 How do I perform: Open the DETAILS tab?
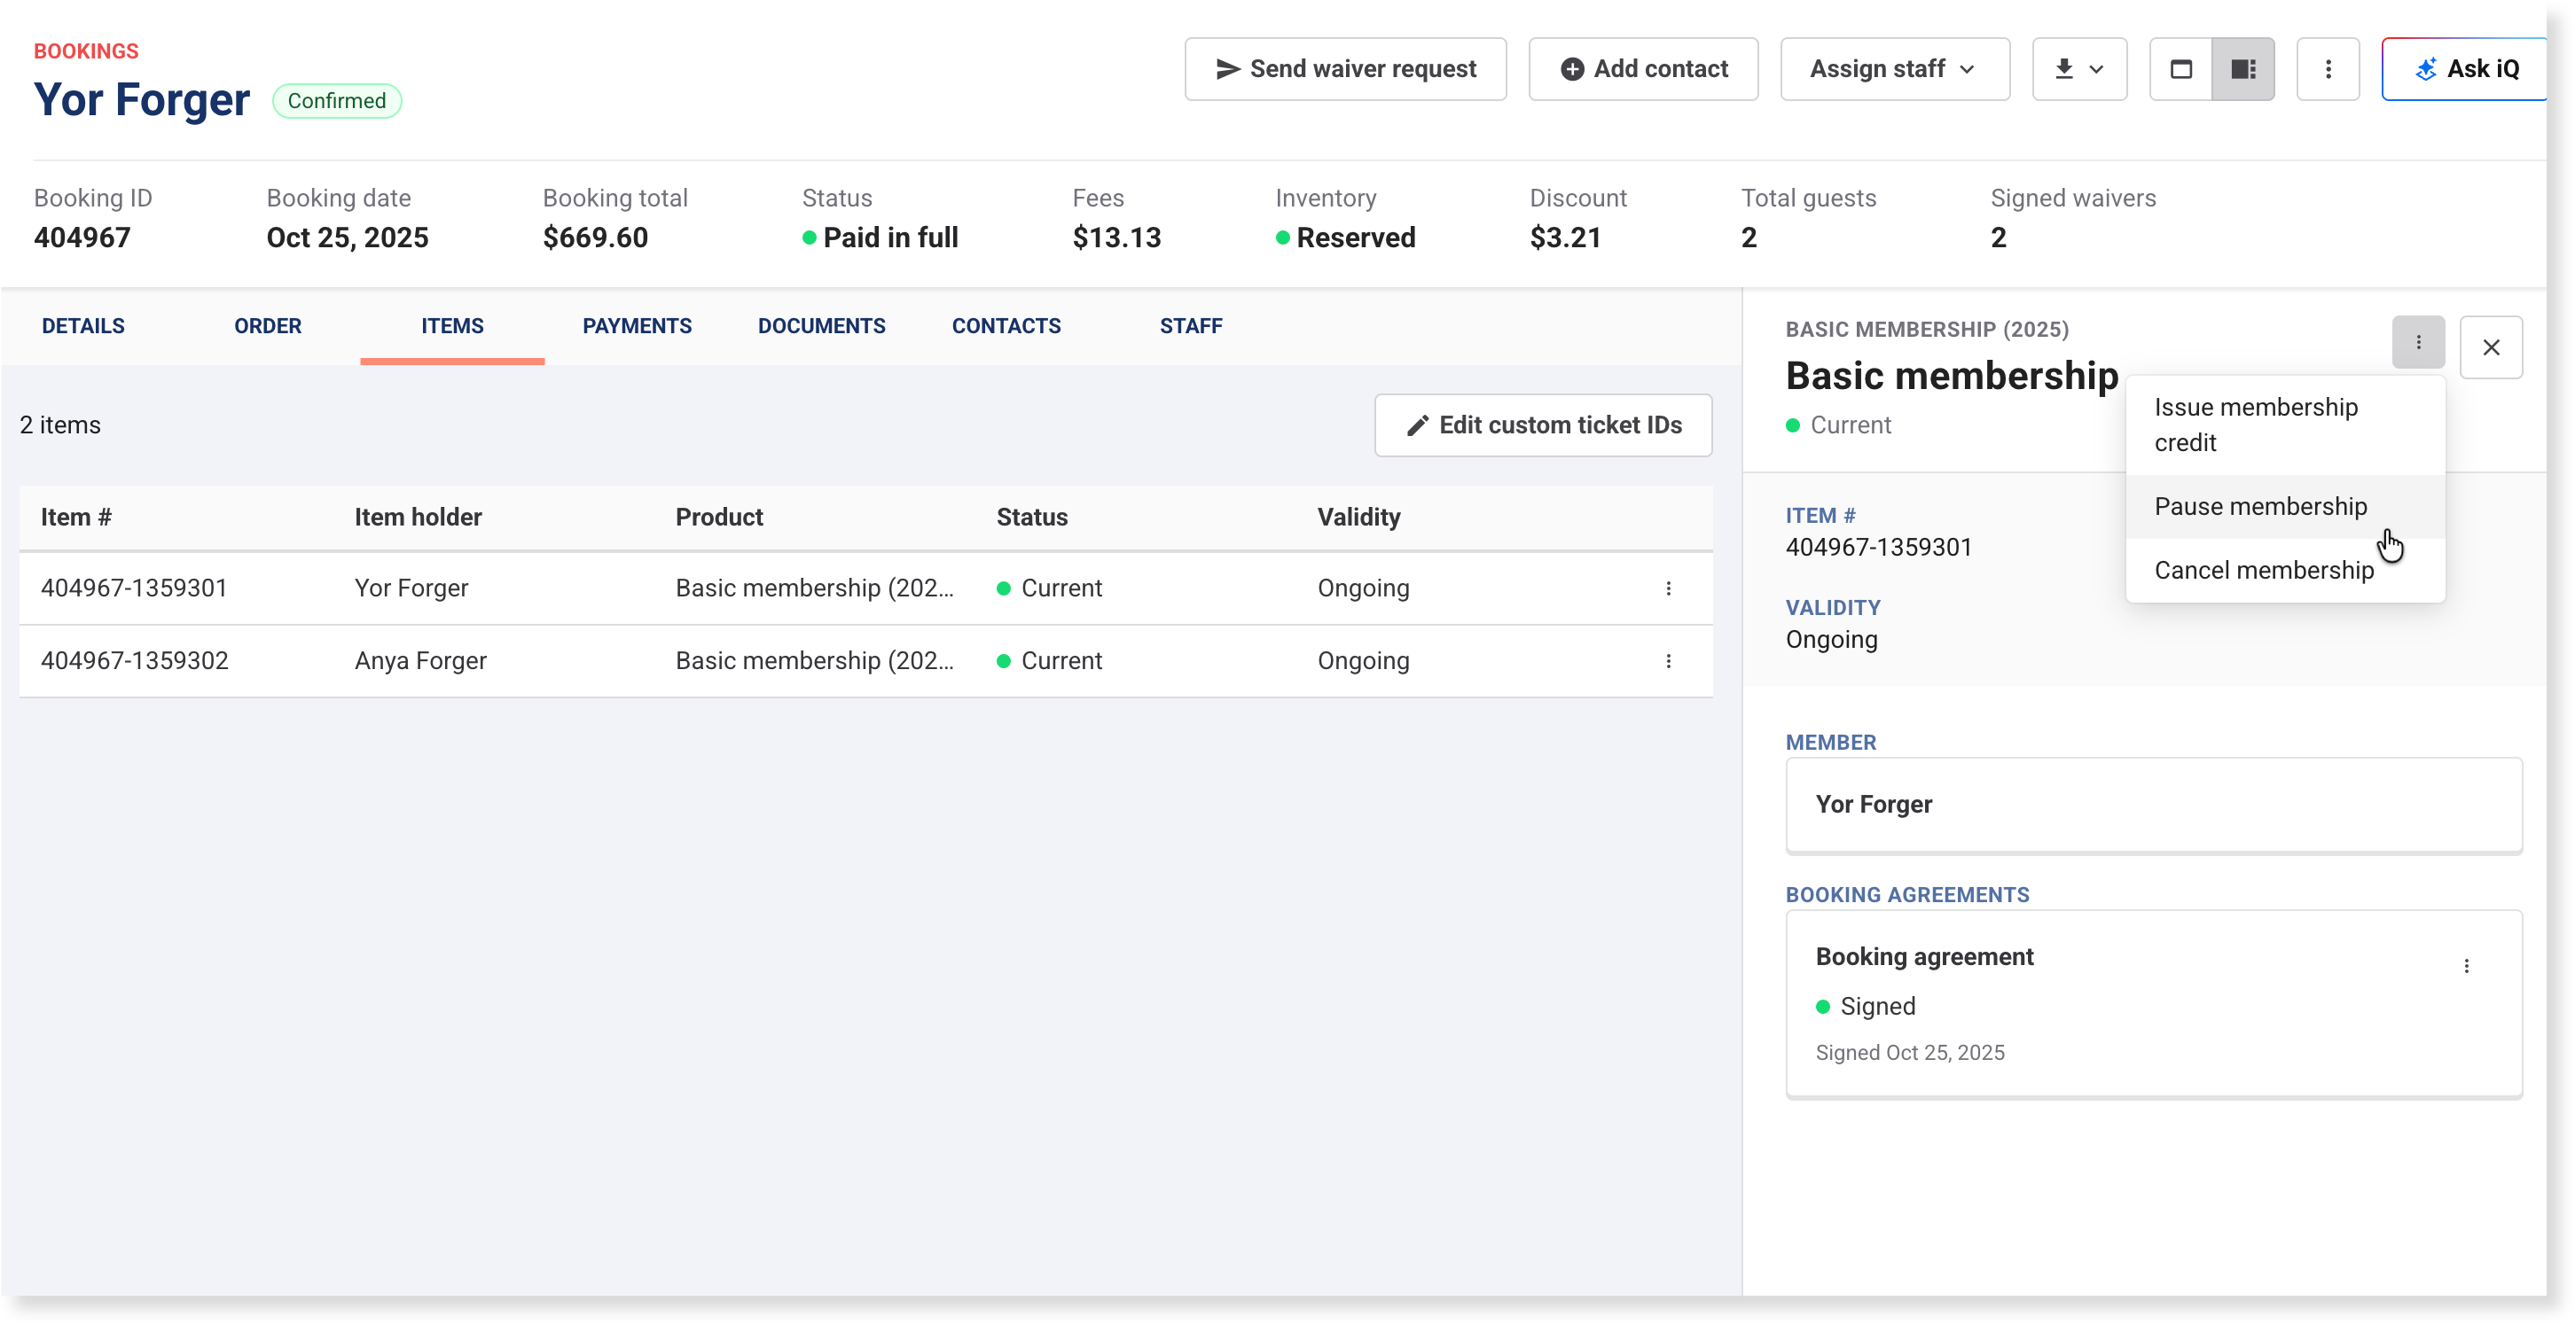[x=83, y=326]
